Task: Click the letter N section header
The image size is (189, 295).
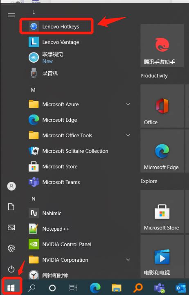Action: click(x=34, y=199)
